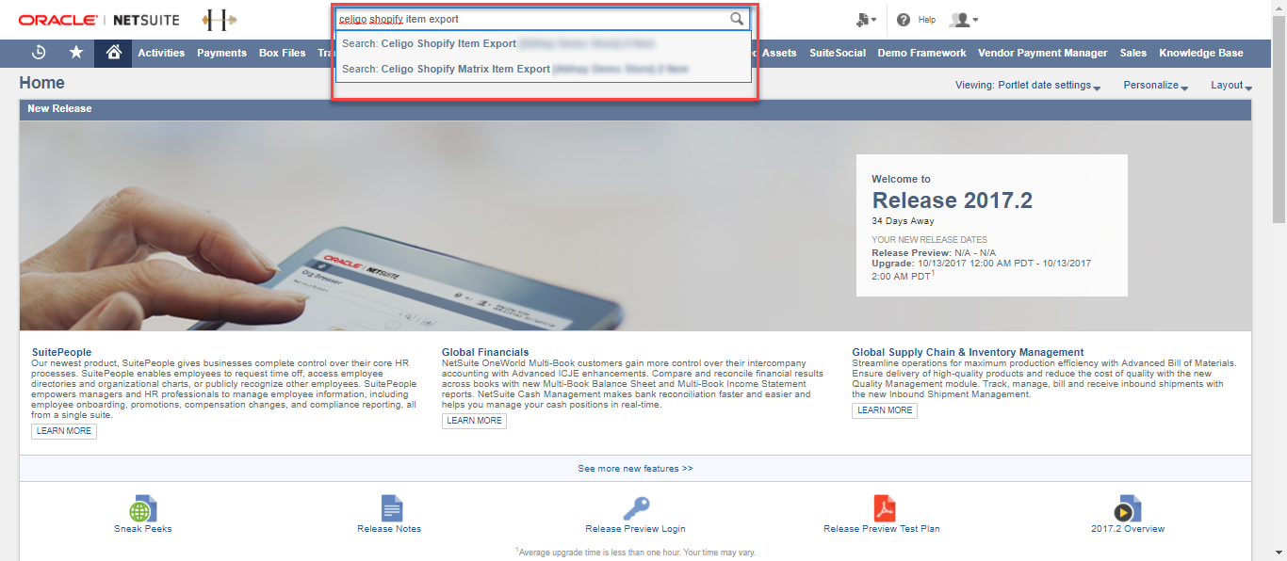
Task: Open the Recent Records clock icon
Action: click(39, 53)
